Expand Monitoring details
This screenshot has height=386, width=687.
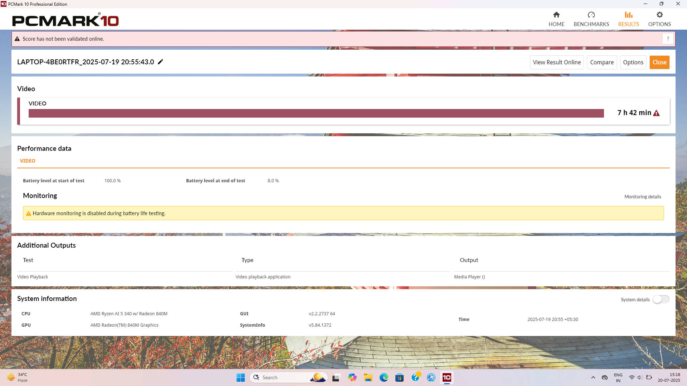tap(643, 197)
